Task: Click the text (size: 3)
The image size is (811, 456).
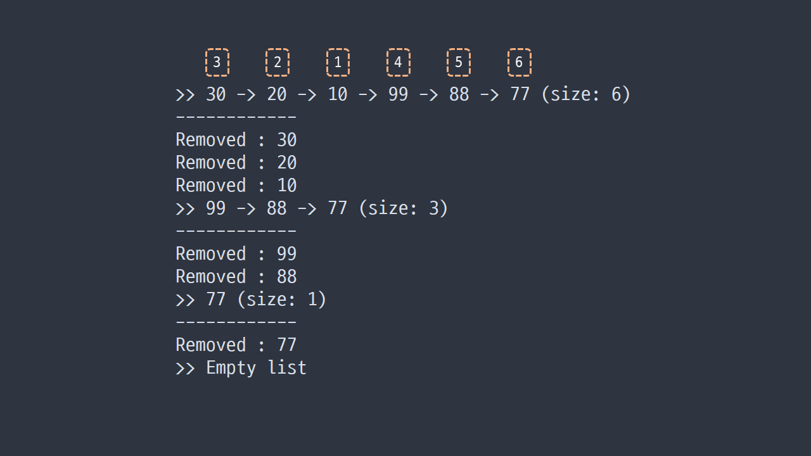Action: (x=404, y=208)
